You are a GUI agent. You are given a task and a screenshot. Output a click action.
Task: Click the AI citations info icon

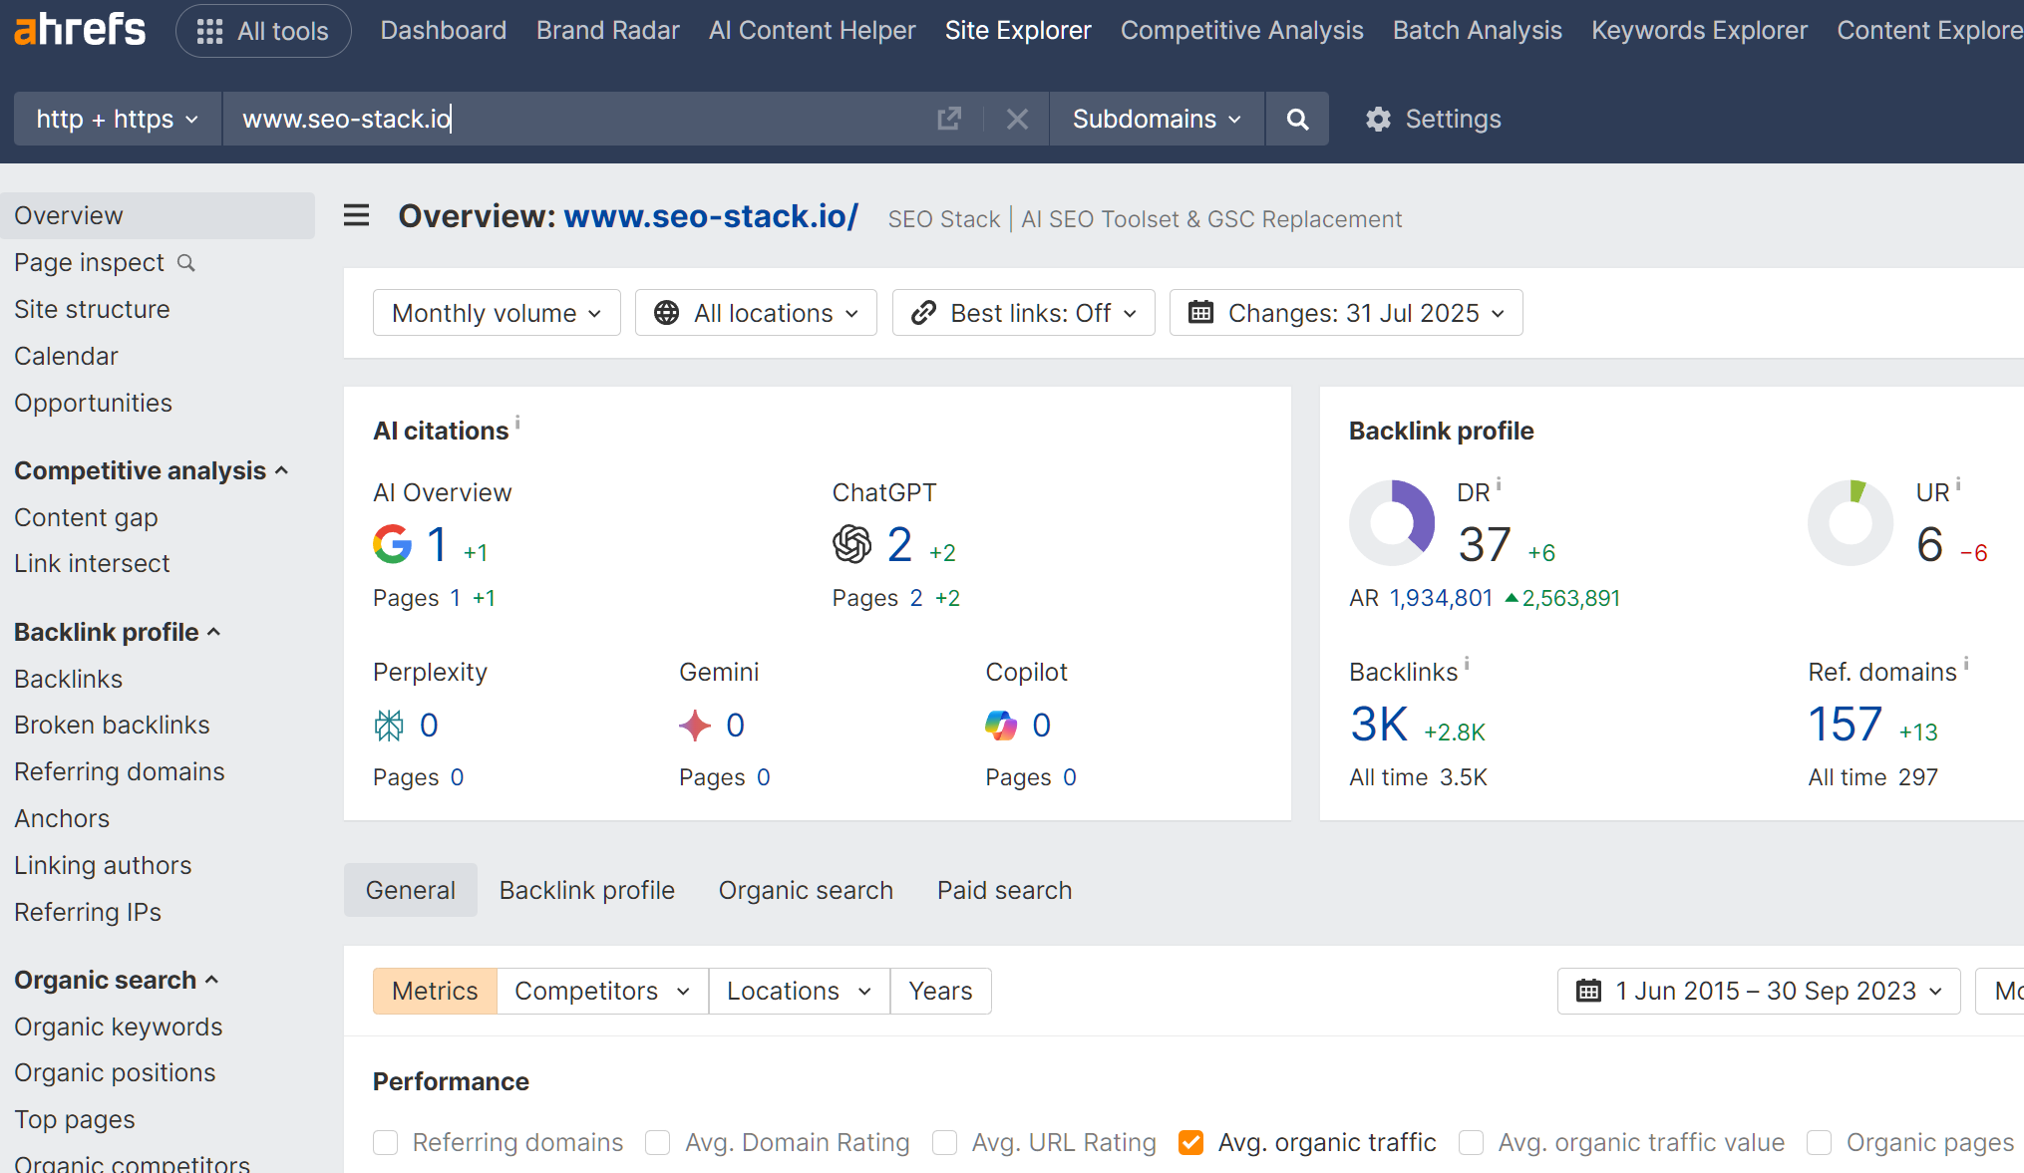click(517, 423)
